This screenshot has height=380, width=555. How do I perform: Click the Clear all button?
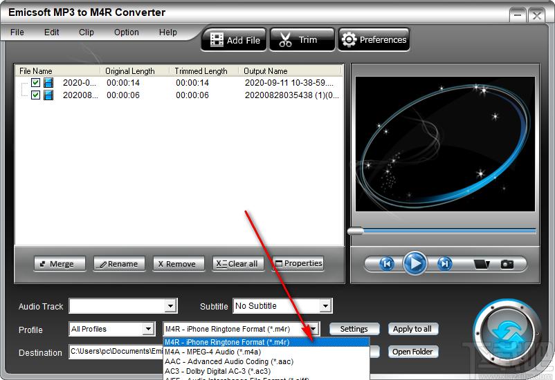tap(238, 264)
